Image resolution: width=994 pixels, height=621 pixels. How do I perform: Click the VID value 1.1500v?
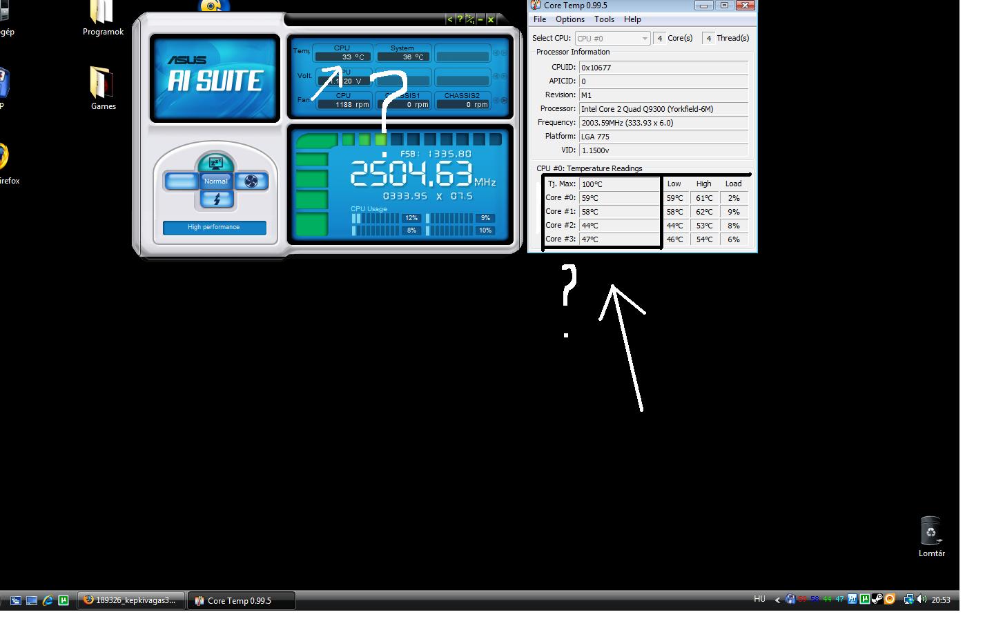pyautogui.click(x=664, y=150)
